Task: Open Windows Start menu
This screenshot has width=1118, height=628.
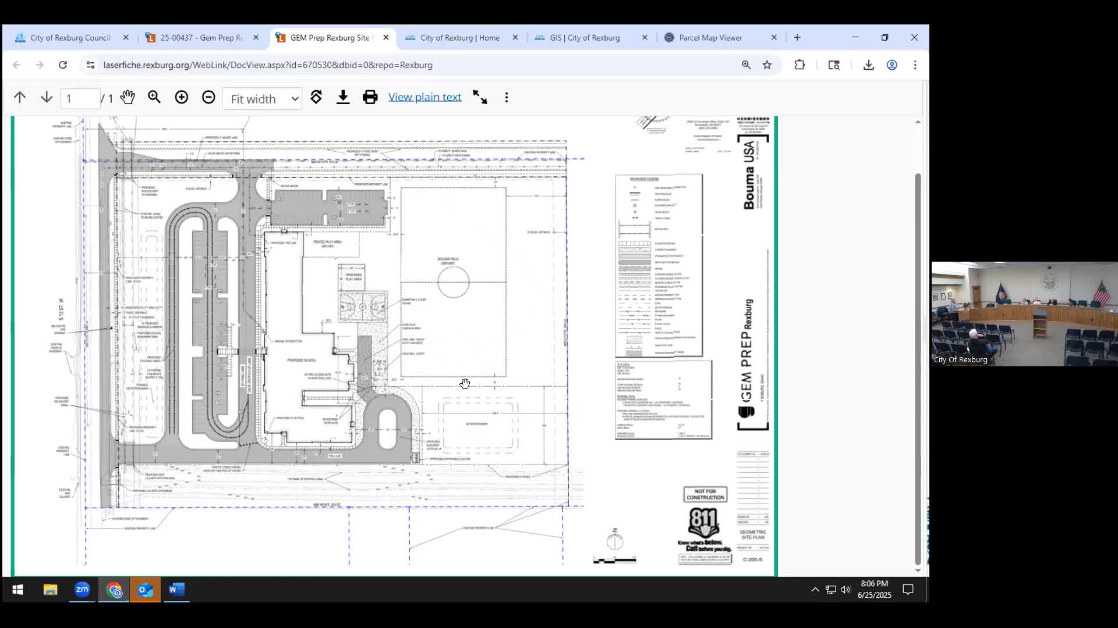Action: click(x=17, y=590)
